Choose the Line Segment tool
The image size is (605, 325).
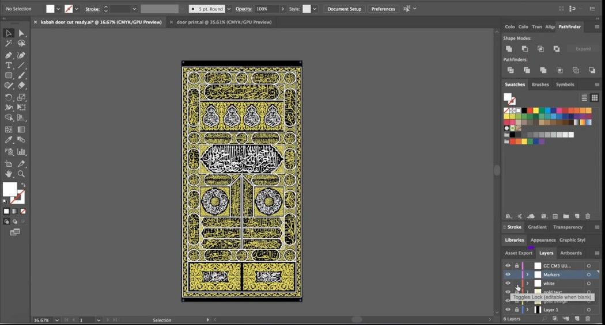click(21, 65)
